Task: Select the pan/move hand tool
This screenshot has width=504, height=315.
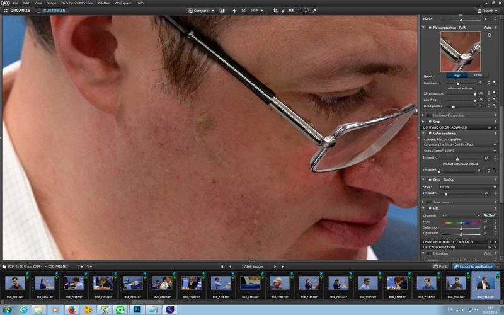Action: click(234, 11)
